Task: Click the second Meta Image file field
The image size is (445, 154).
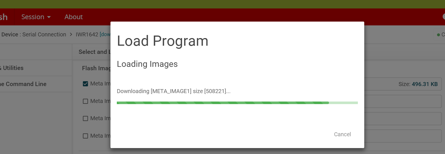Action: click(x=403, y=101)
